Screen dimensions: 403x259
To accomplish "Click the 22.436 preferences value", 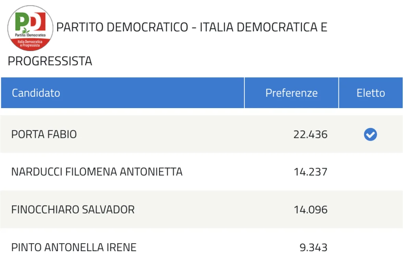I will (311, 134).
